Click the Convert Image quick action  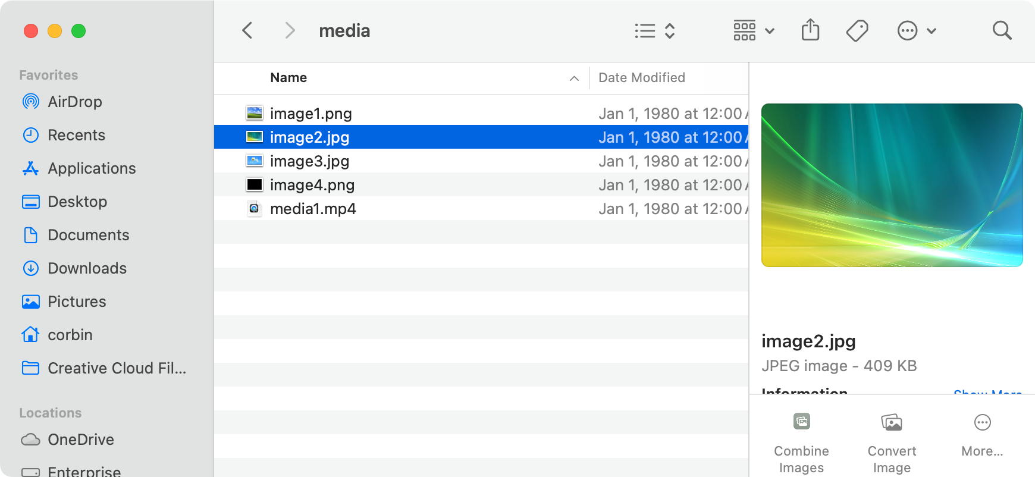pyautogui.click(x=892, y=443)
